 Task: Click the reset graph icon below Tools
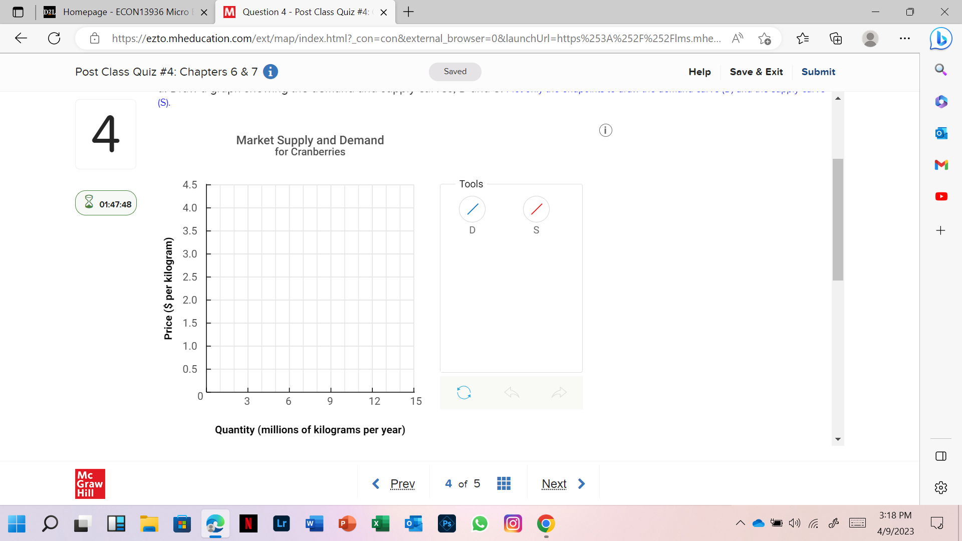pyautogui.click(x=464, y=393)
